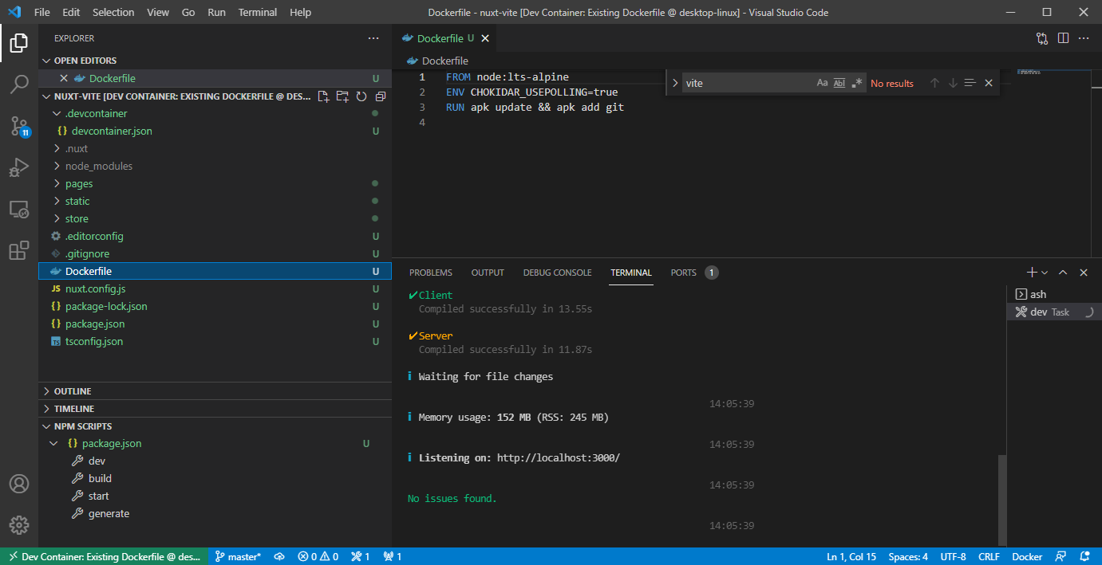This screenshot has height=565, width=1102.
Task: Open the Run and Debug view
Action: point(19,167)
